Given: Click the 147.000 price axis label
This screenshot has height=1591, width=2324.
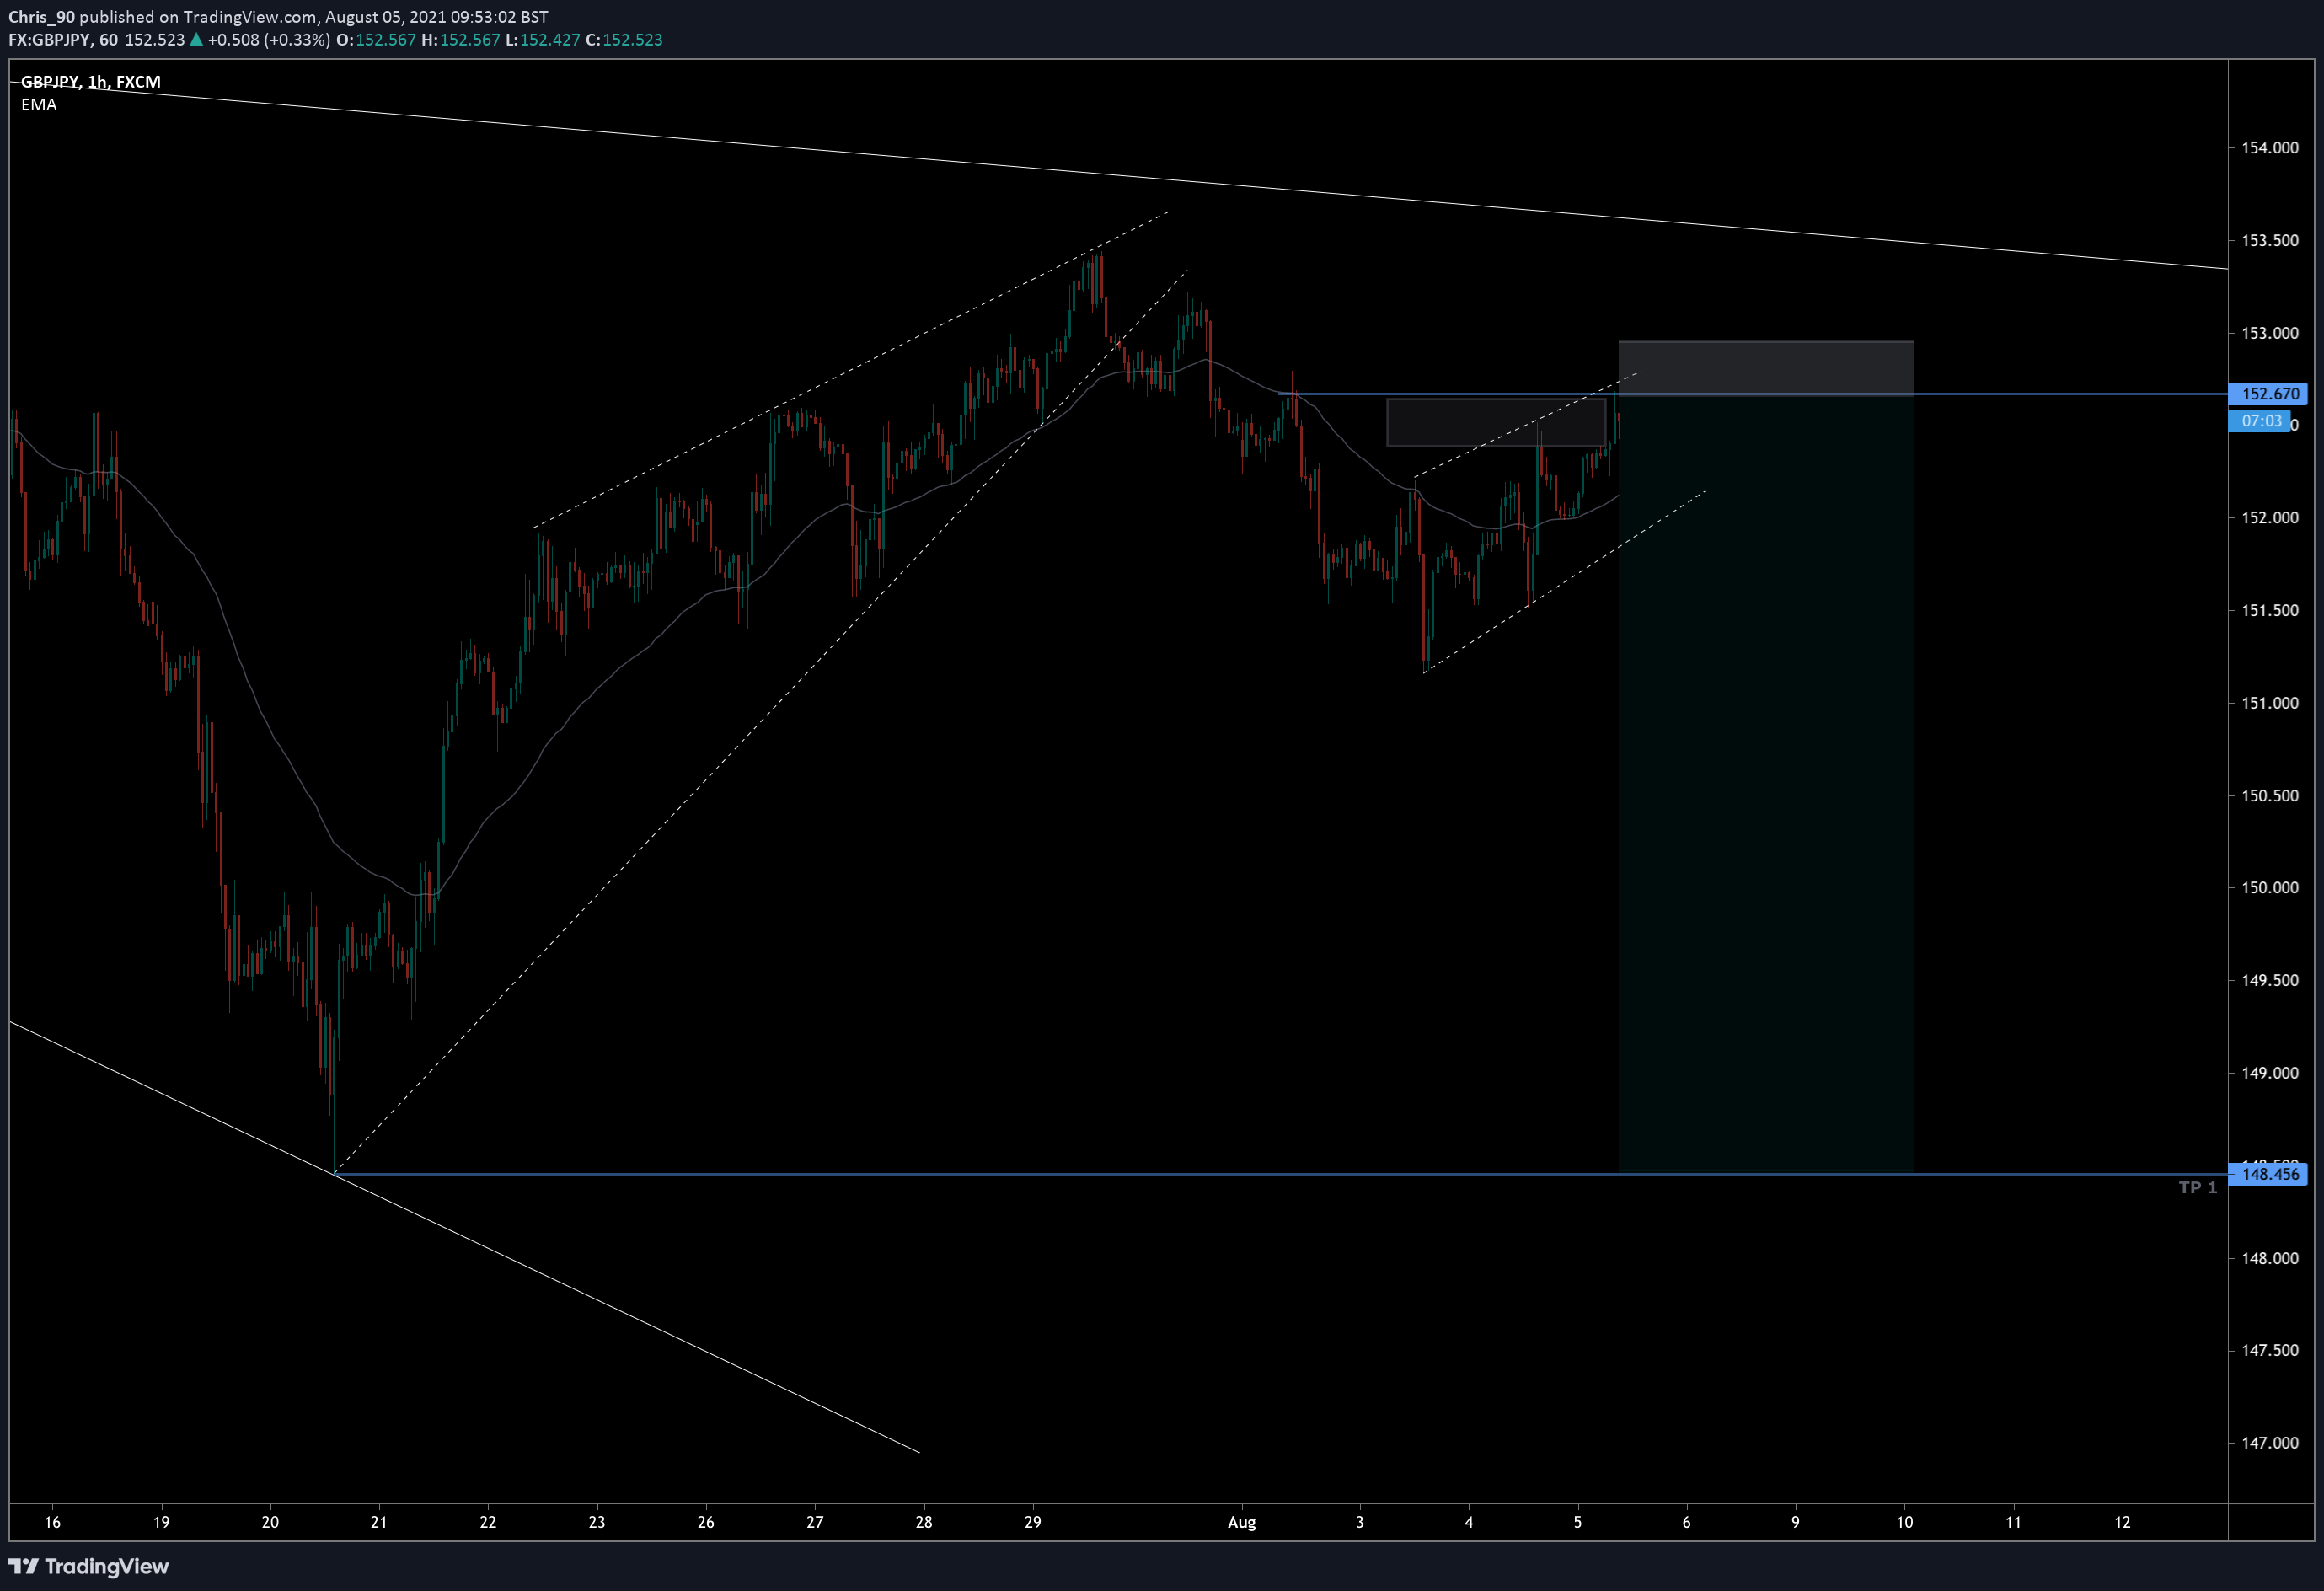Looking at the screenshot, I should pyautogui.click(x=2270, y=1443).
